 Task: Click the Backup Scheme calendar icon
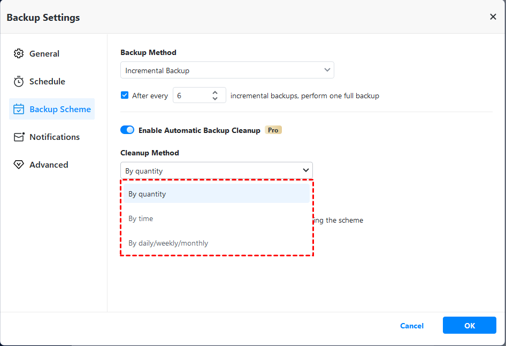click(x=19, y=109)
